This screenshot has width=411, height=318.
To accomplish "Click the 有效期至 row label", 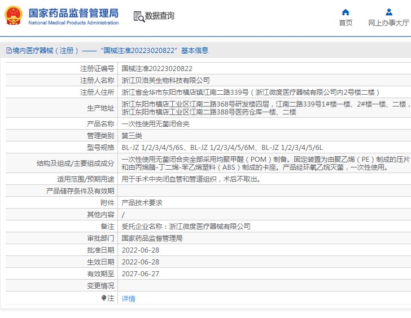I will (x=100, y=274).
